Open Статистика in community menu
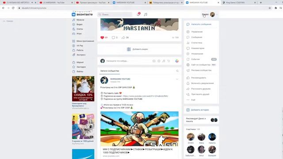Viewport: 283px width, 159px height. point(196,43)
